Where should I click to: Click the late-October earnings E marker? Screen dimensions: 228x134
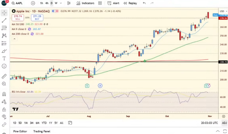(206, 86)
